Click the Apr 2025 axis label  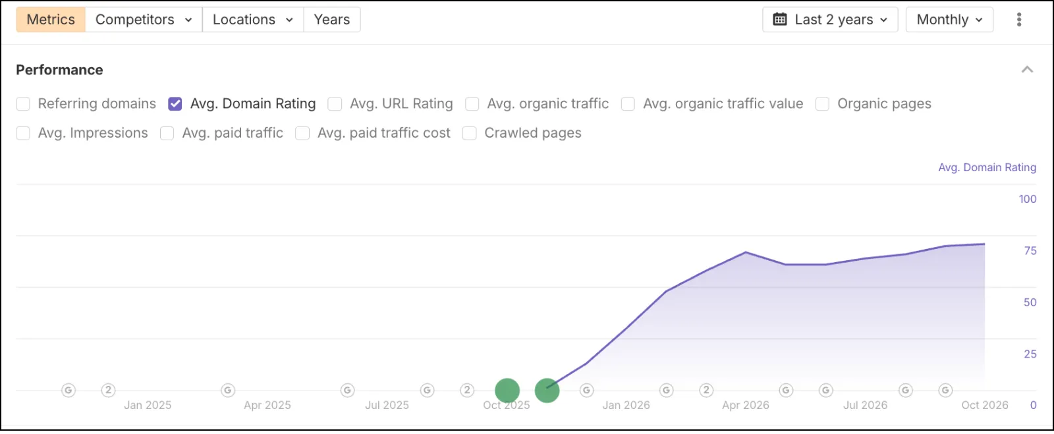[x=267, y=406]
